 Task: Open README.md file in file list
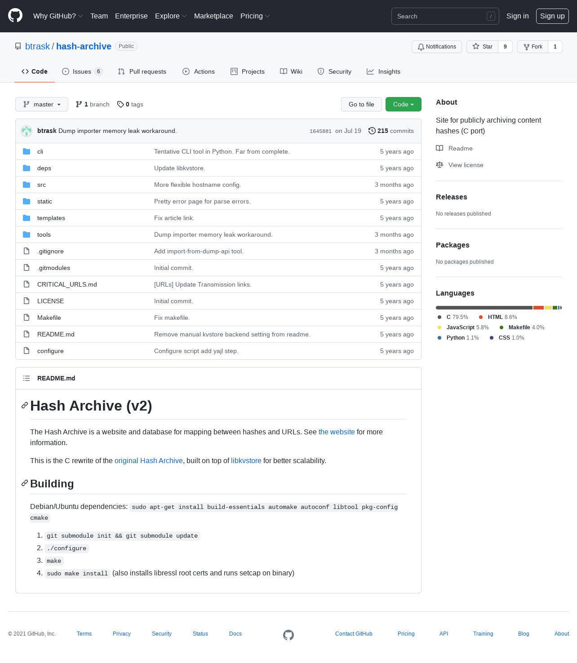[x=56, y=334]
